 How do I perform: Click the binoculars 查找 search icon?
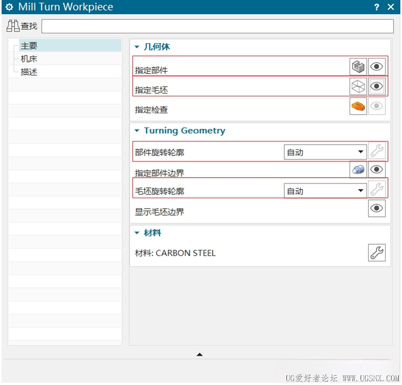pyautogui.click(x=13, y=26)
